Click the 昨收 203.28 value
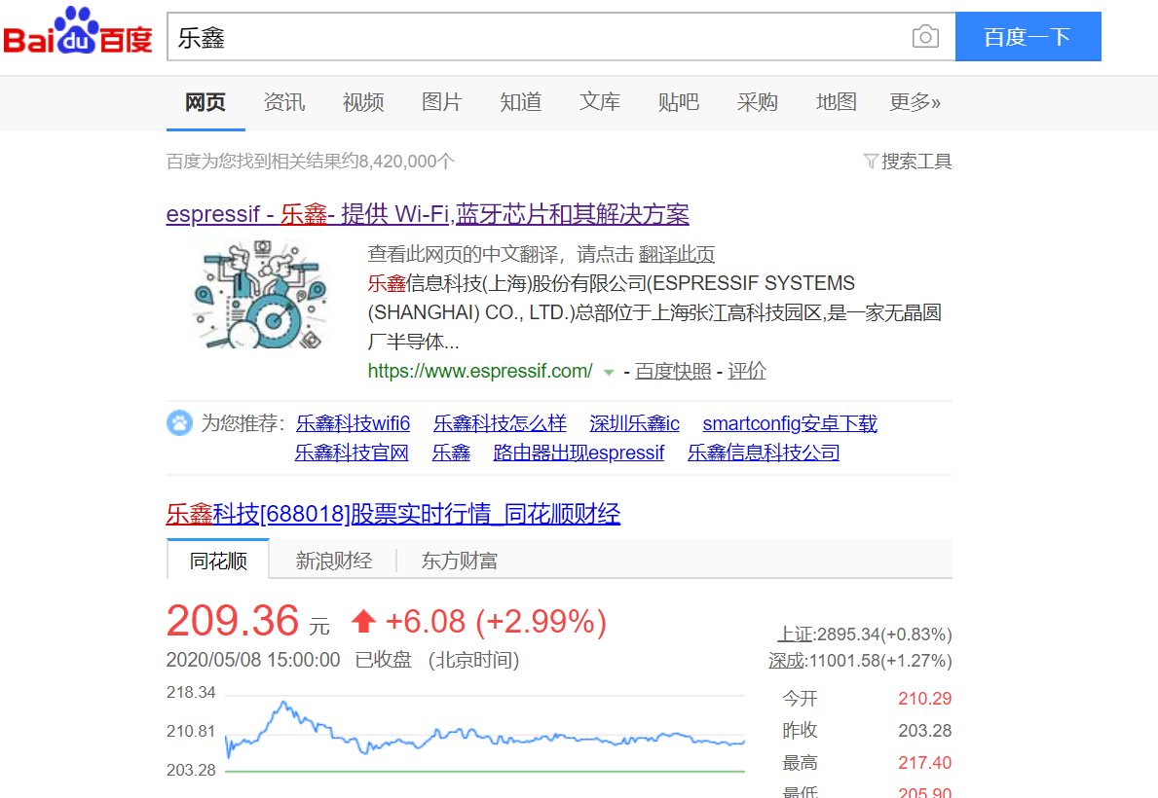1158x798 pixels. 924,731
